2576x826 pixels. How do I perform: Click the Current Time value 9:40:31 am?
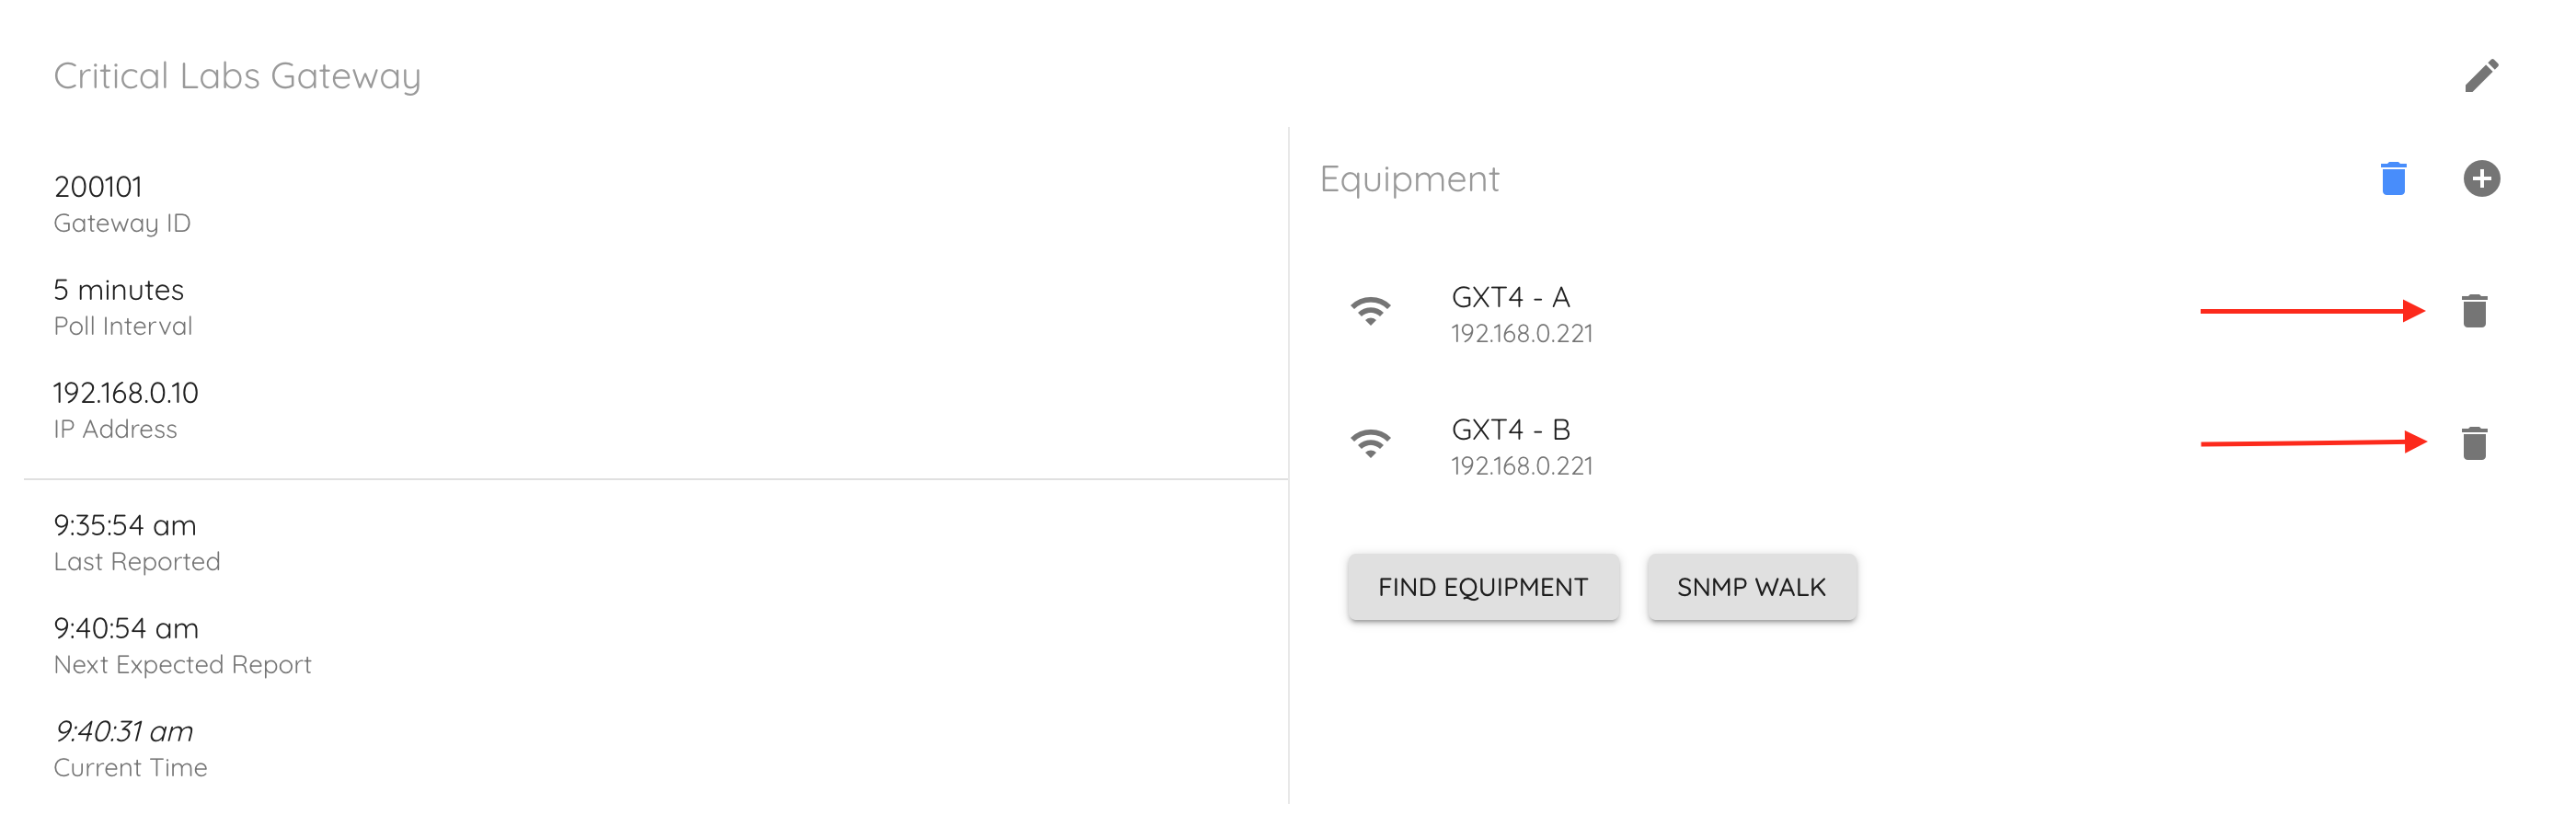124,731
